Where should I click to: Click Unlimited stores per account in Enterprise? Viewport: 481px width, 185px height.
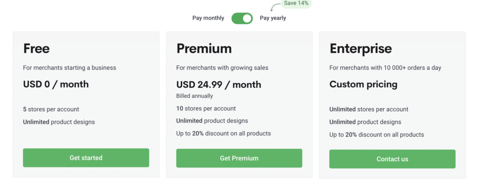(369, 109)
